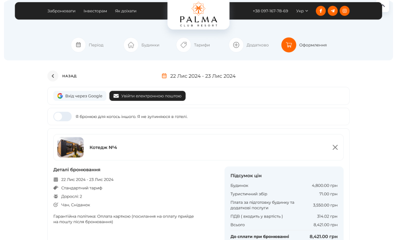Click the house icon for Будинки step
This screenshot has width=397, height=240.
tap(131, 45)
